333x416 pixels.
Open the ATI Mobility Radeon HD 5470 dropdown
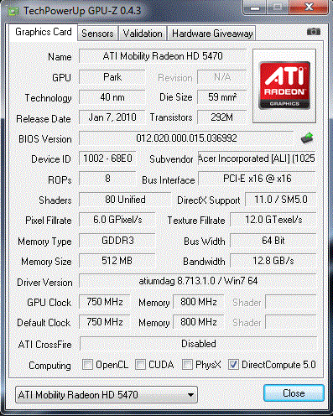pyautogui.click(x=107, y=395)
